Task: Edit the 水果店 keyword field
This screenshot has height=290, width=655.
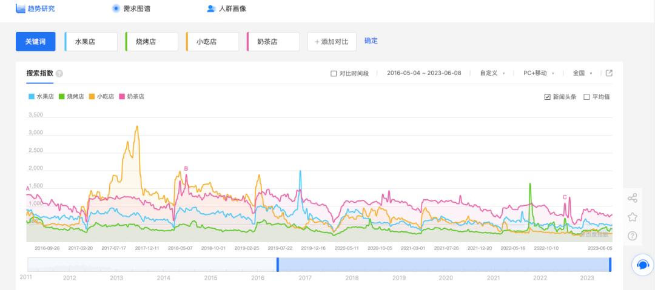Action: [91, 42]
